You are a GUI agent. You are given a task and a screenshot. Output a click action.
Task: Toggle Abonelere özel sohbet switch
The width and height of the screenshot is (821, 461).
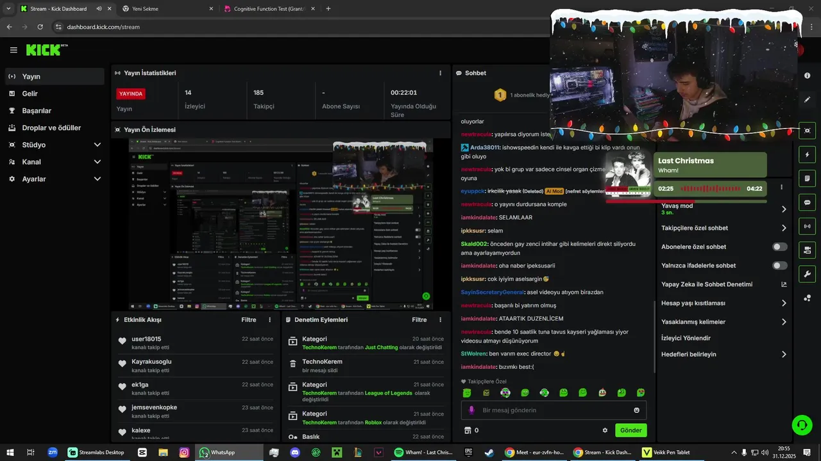[780, 247]
